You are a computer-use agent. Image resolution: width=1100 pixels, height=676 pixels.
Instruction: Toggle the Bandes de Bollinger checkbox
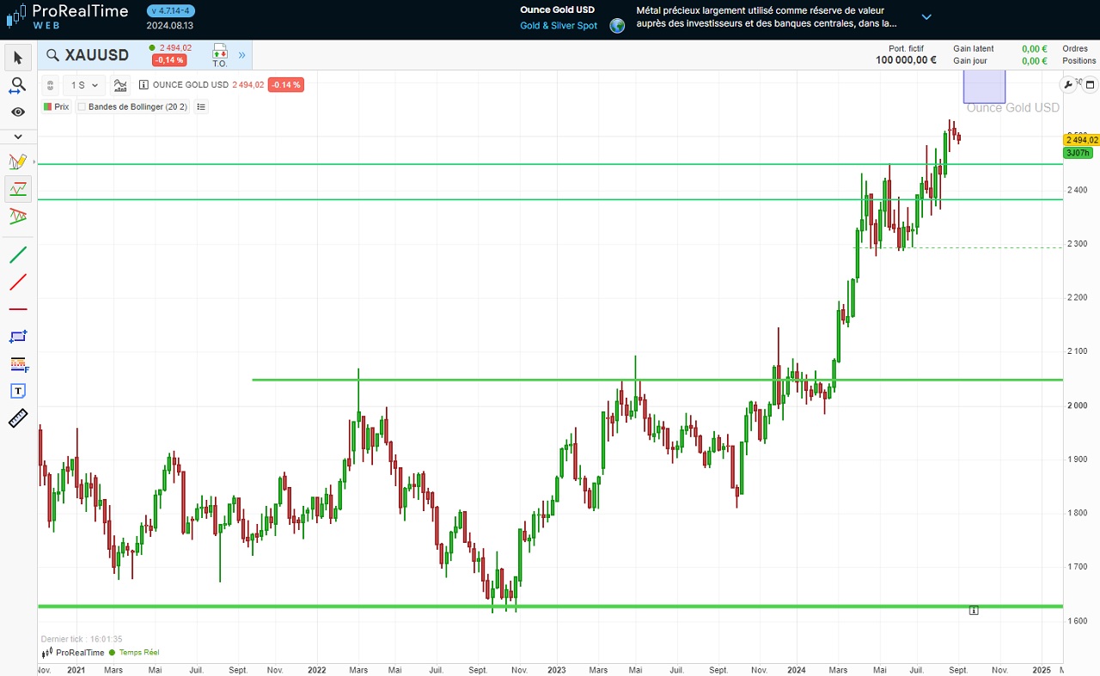(x=82, y=107)
